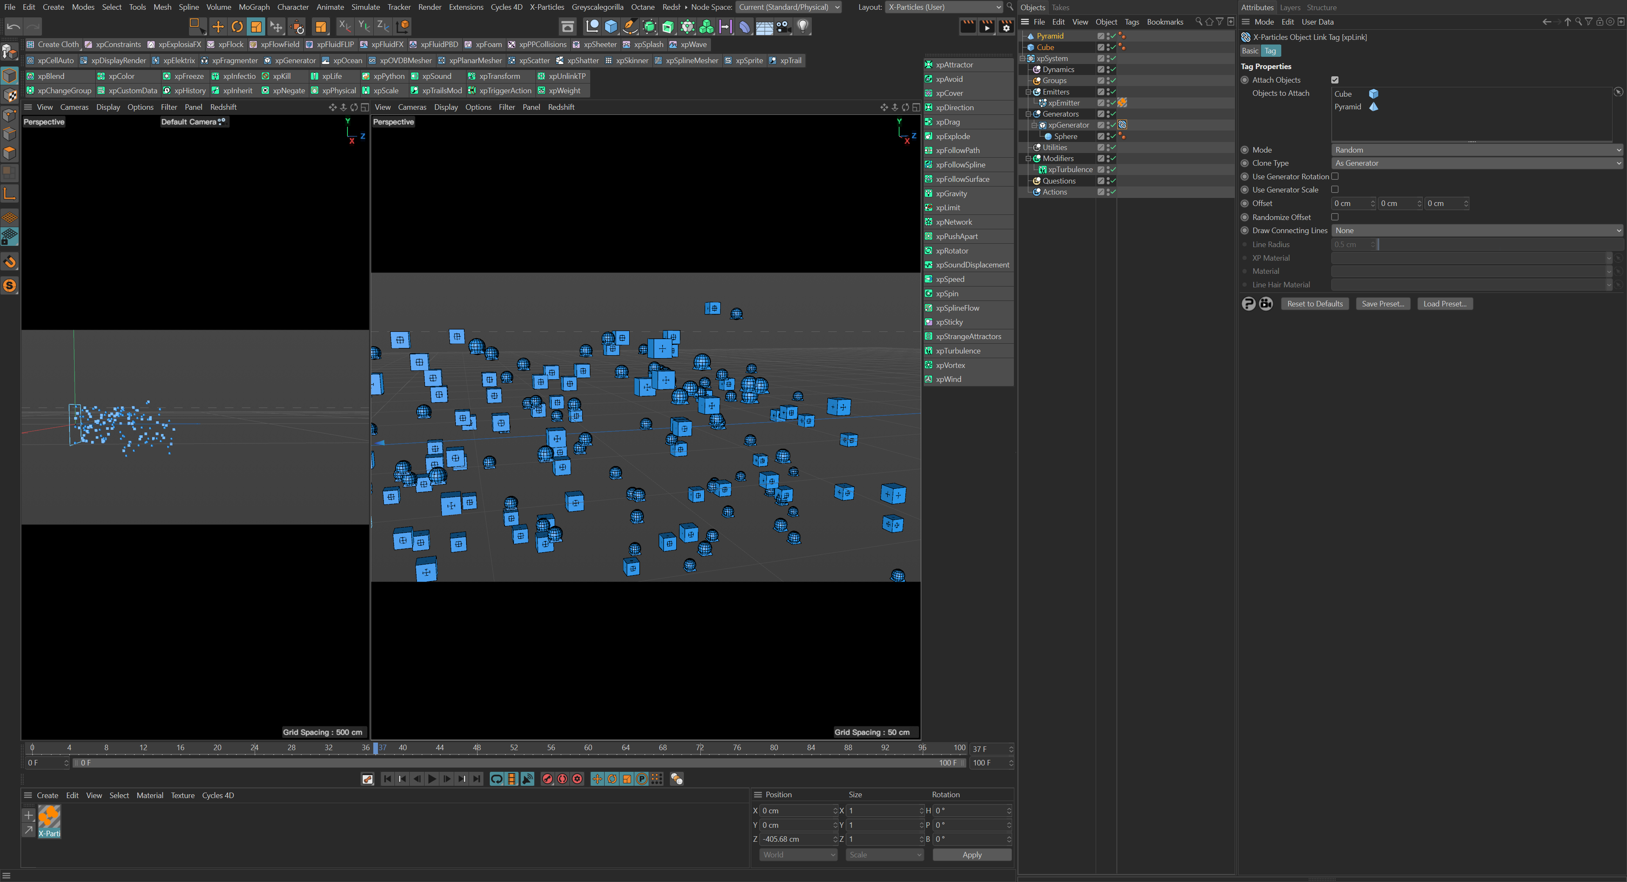This screenshot has height=882, width=1627.
Task: Switch to the Layers tab
Action: (1290, 8)
